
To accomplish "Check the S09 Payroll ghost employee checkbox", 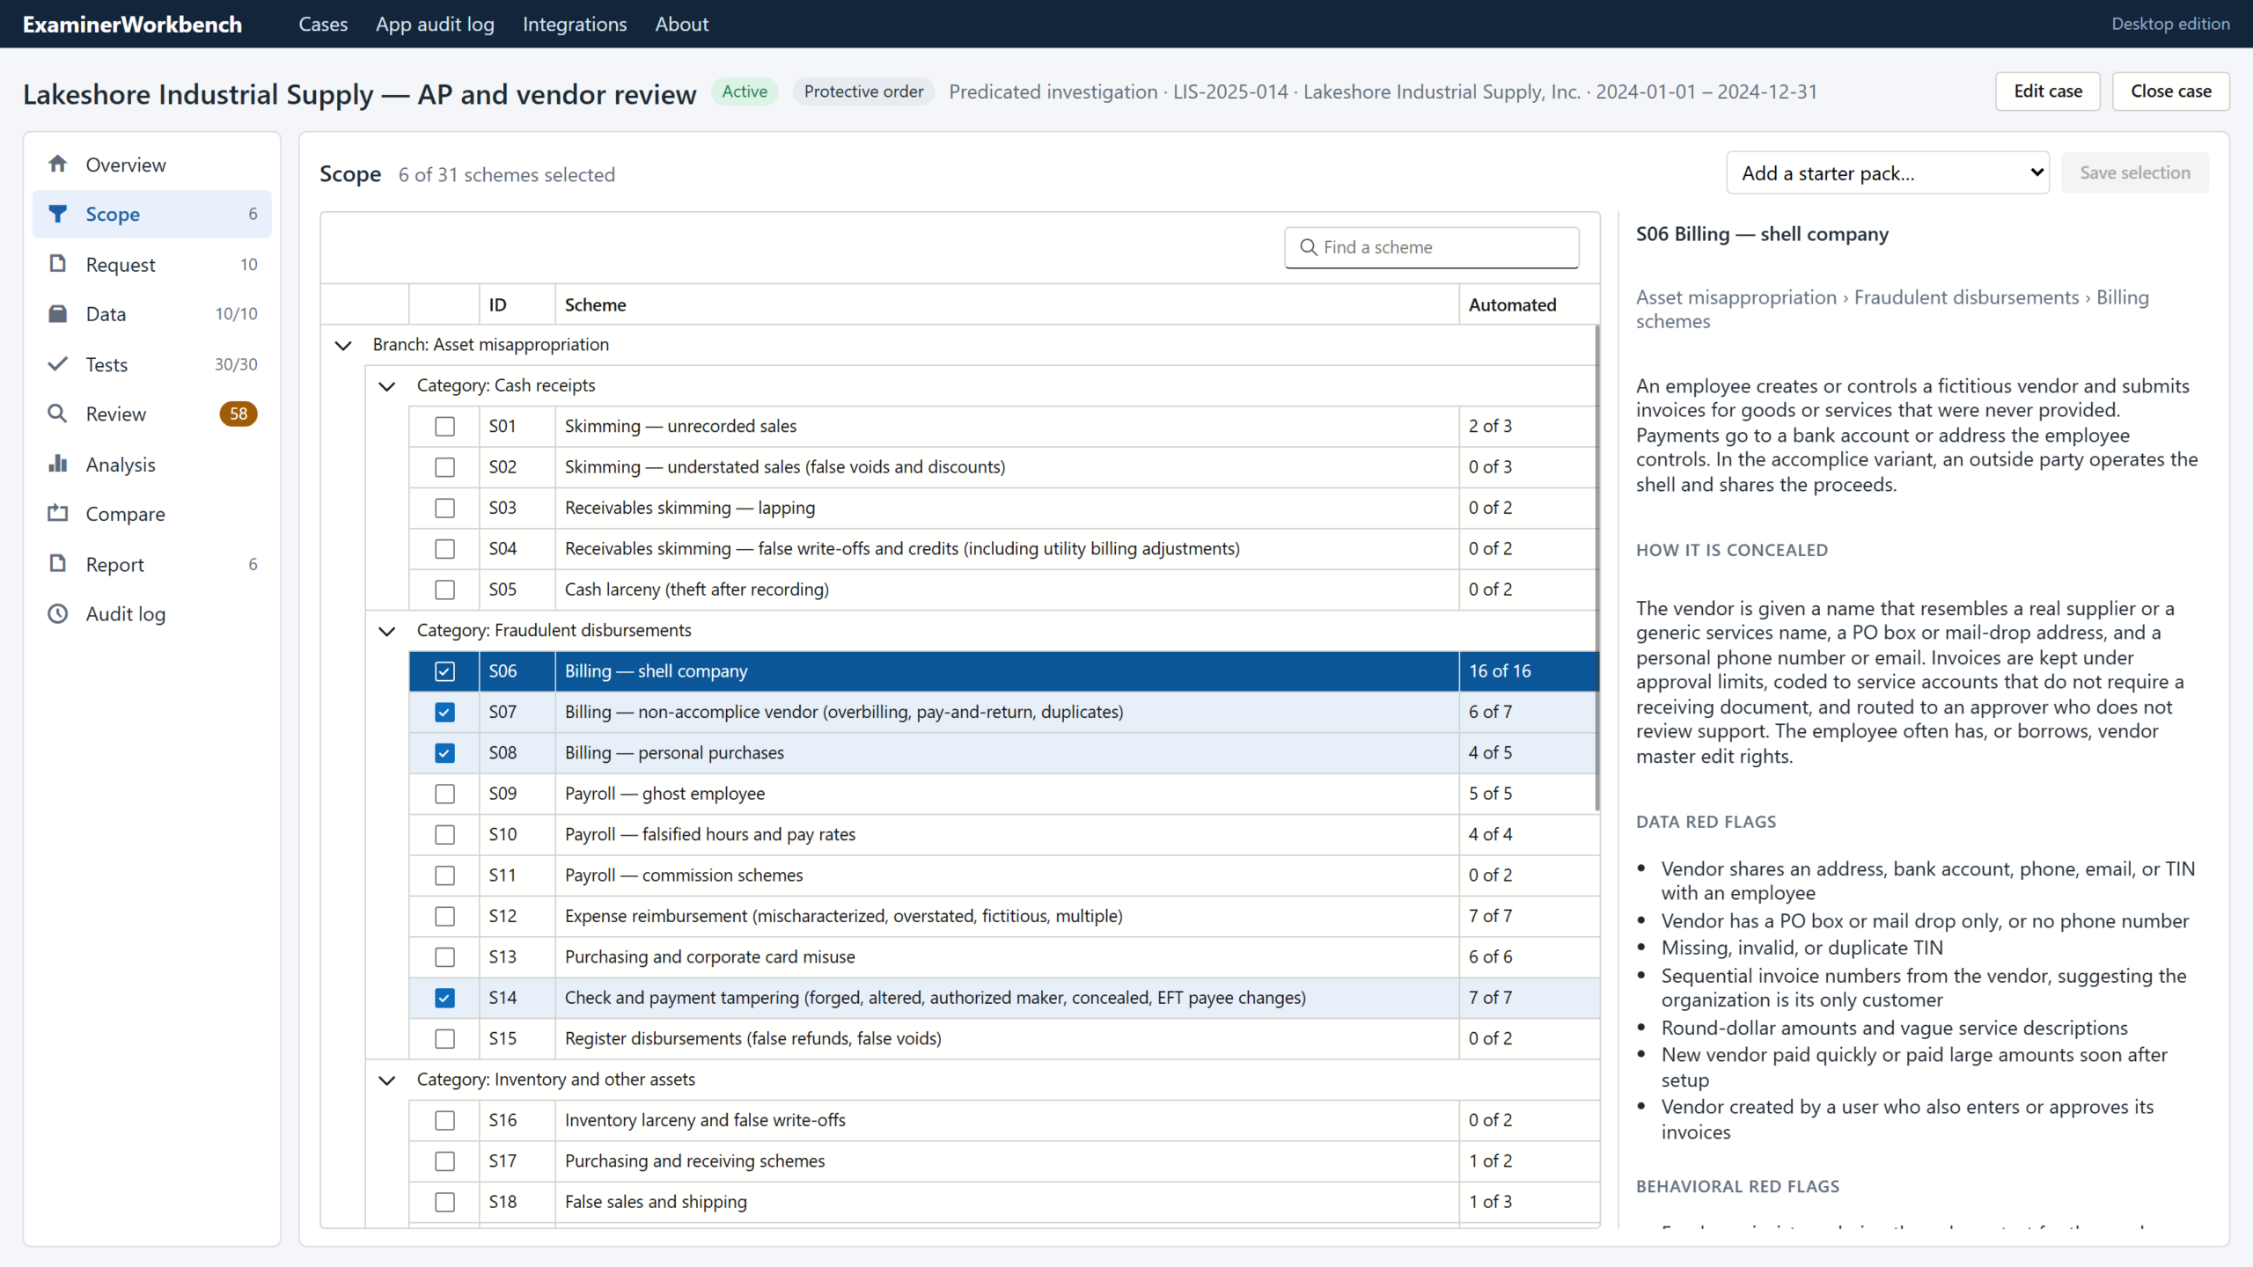I will [x=445, y=794].
